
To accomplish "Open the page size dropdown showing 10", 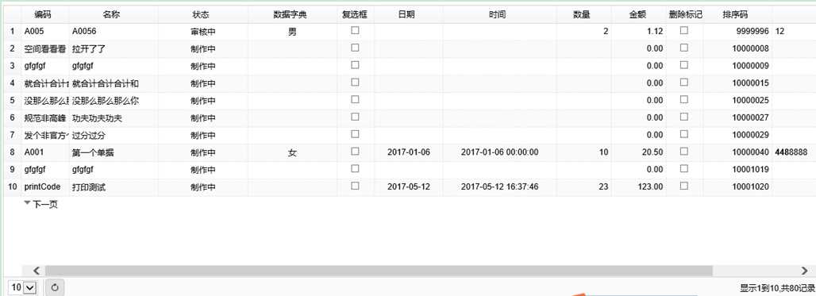I will coord(23,287).
